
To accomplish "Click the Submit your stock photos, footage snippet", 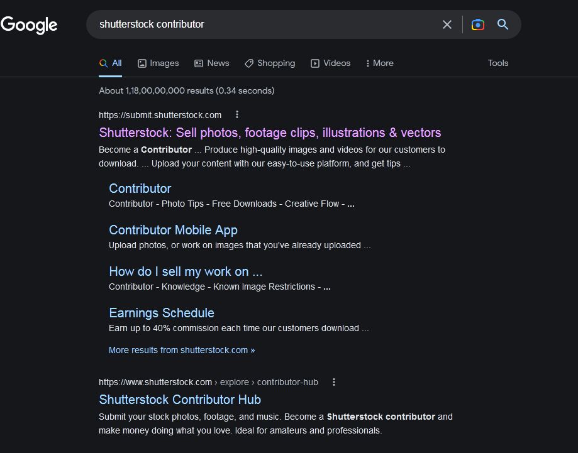I will (275, 423).
